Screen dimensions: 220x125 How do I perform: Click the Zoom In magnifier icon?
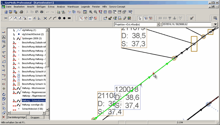click(91, 12)
